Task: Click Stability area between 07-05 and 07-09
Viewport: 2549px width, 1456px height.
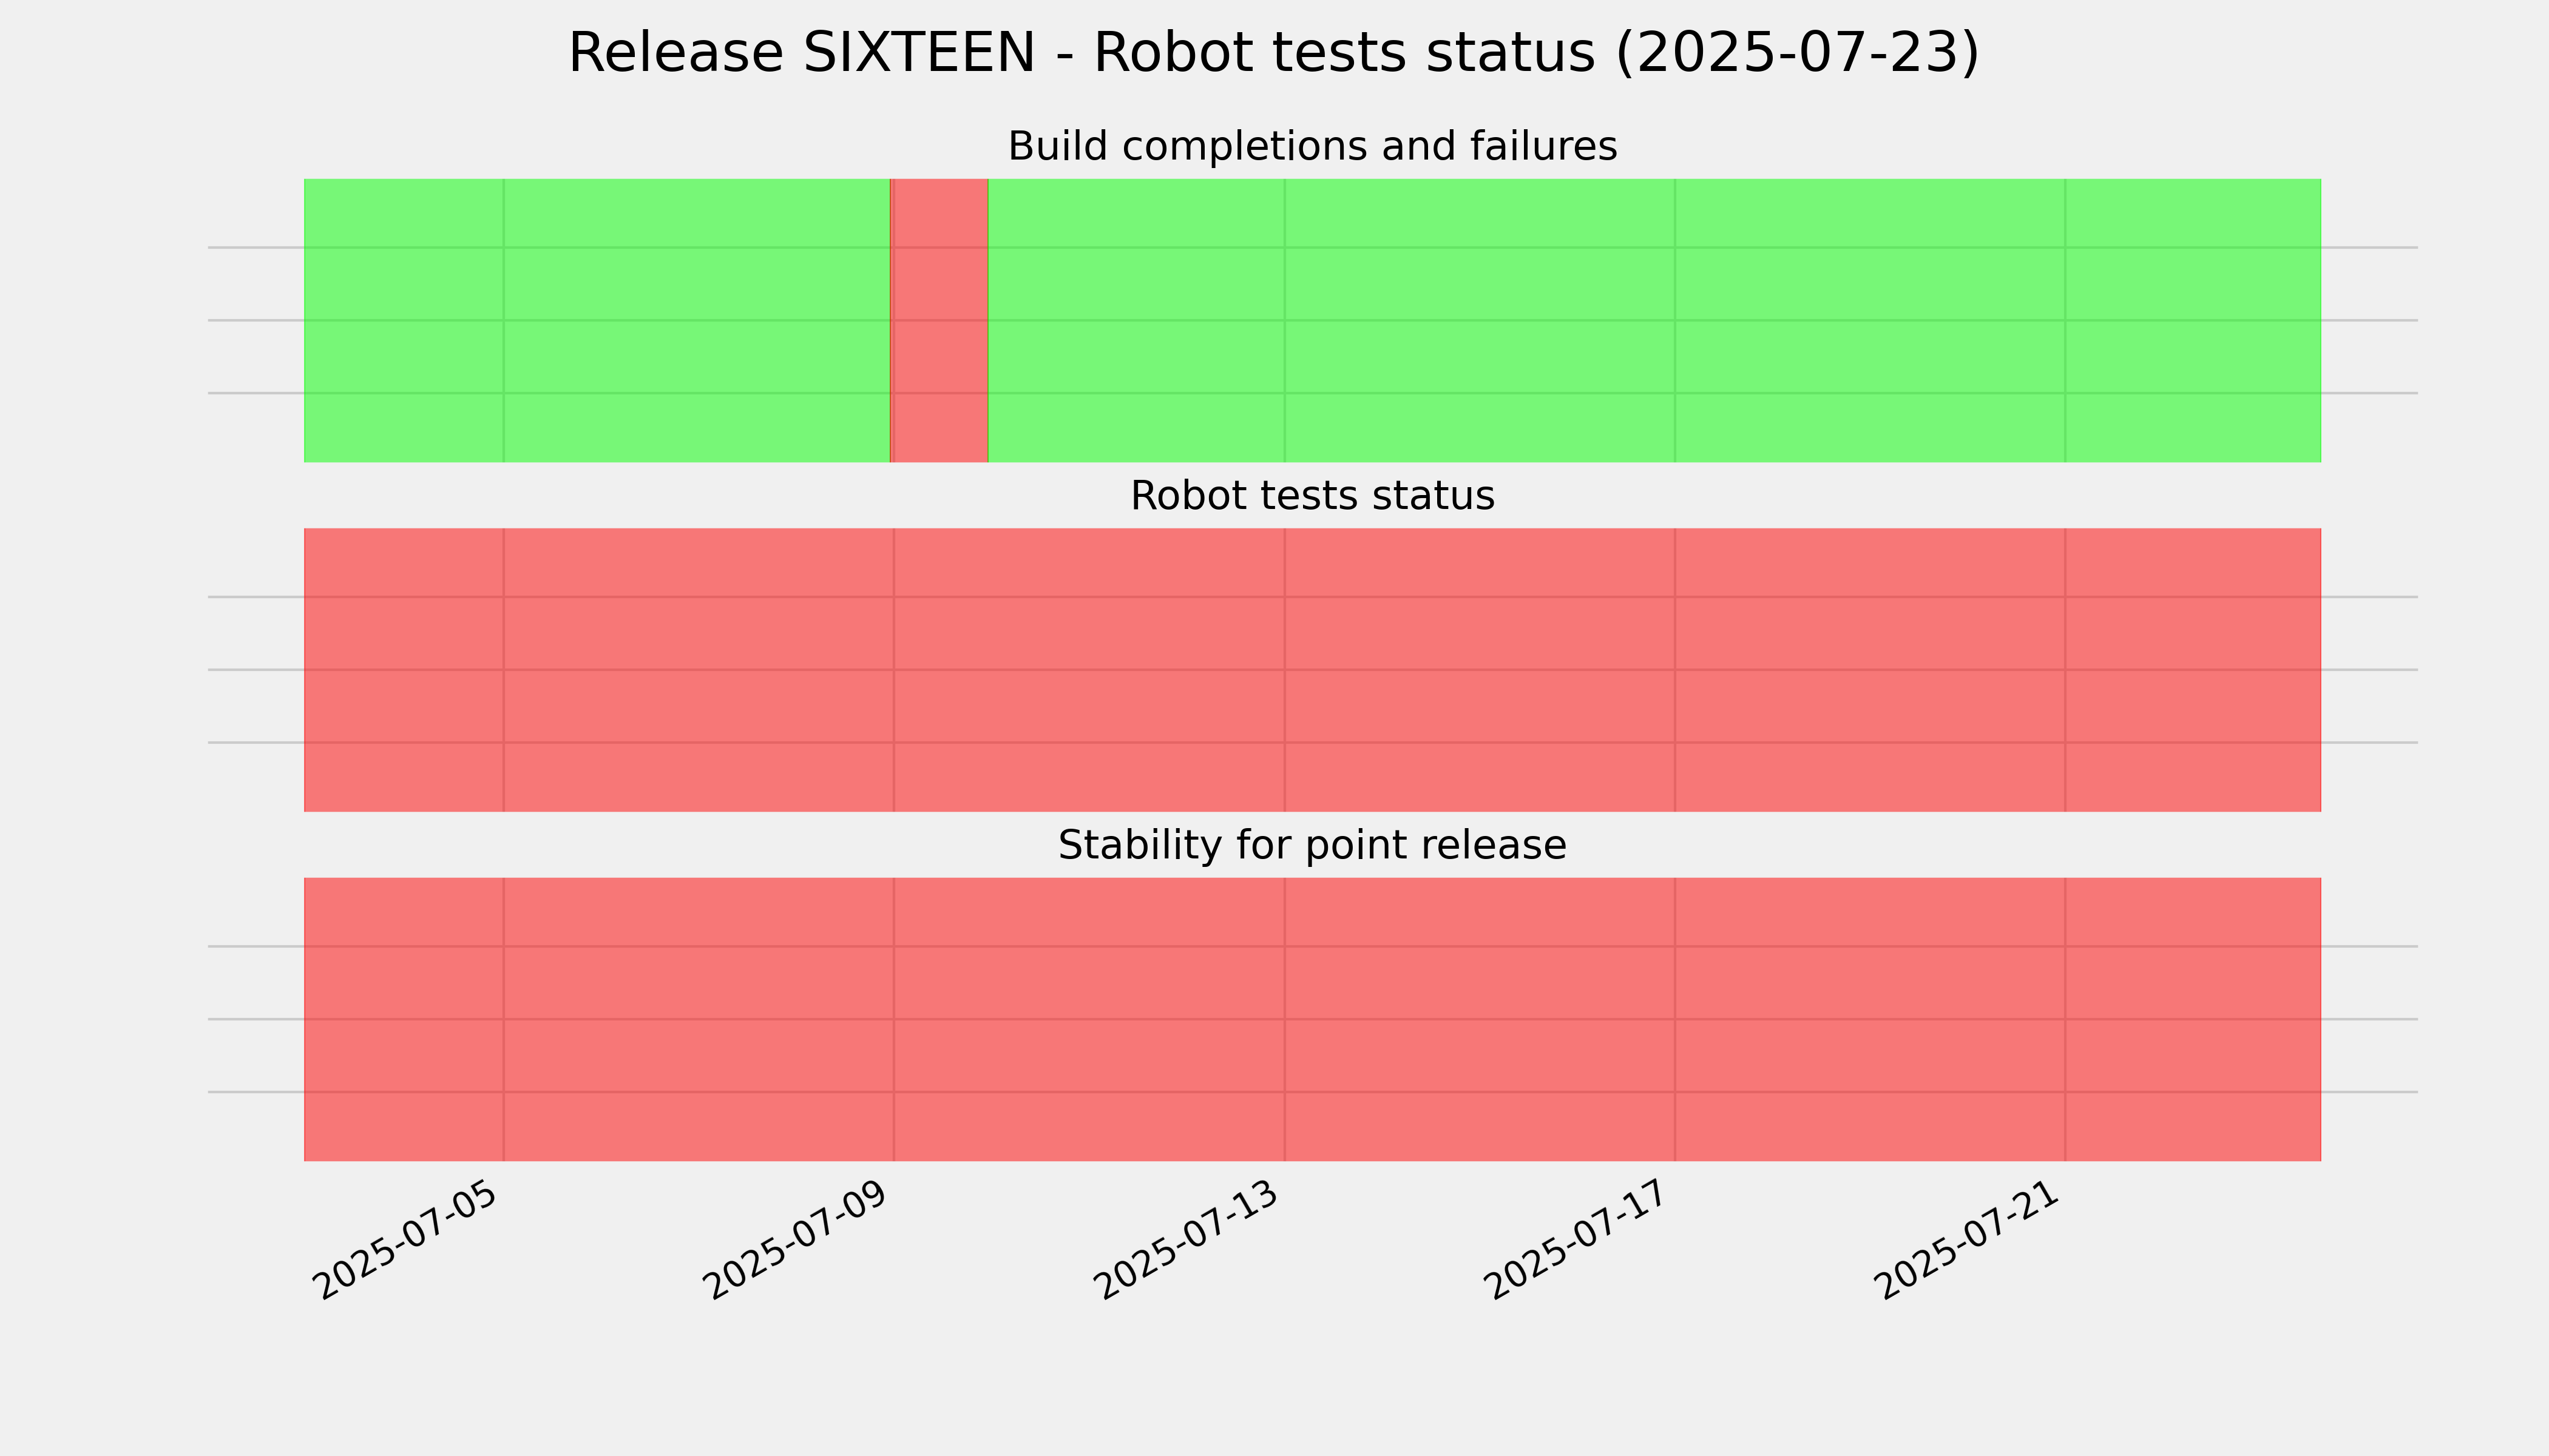Action: [x=699, y=1019]
